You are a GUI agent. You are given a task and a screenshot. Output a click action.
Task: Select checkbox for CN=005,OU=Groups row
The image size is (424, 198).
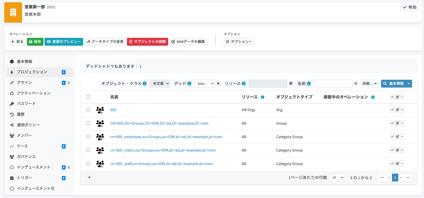tap(88, 123)
